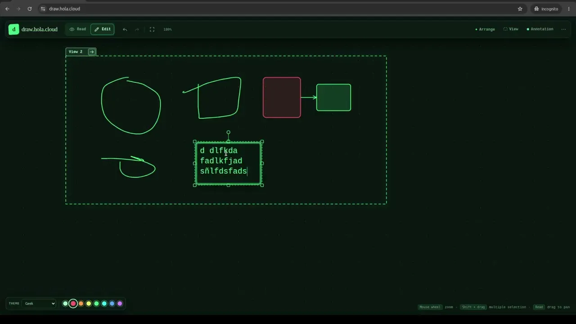576x324 pixels.
Task: Pick the cyan color swatch
Action: point(104,303)
